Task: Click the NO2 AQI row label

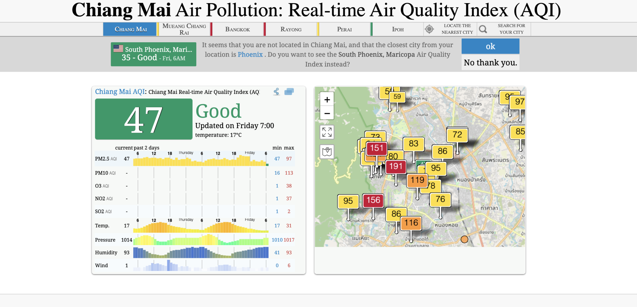Action: (104, 199)
